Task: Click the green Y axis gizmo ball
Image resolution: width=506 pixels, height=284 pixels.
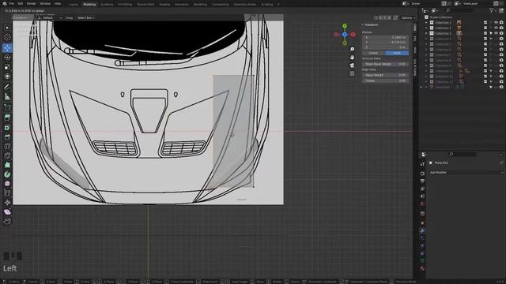Action: point(345,26)
